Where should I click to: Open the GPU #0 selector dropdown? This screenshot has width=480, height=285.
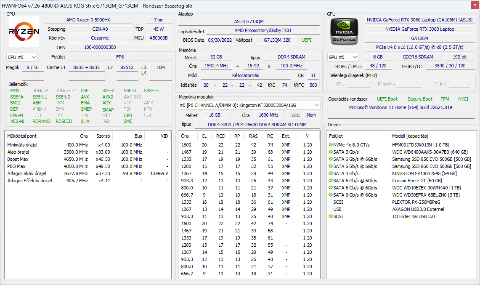[343, 57]
